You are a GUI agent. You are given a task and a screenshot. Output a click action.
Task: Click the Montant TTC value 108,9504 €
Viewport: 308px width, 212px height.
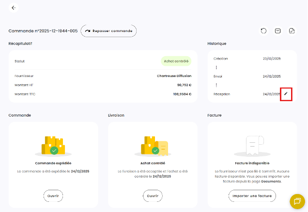pyautogui.click(x=181, y=94)
